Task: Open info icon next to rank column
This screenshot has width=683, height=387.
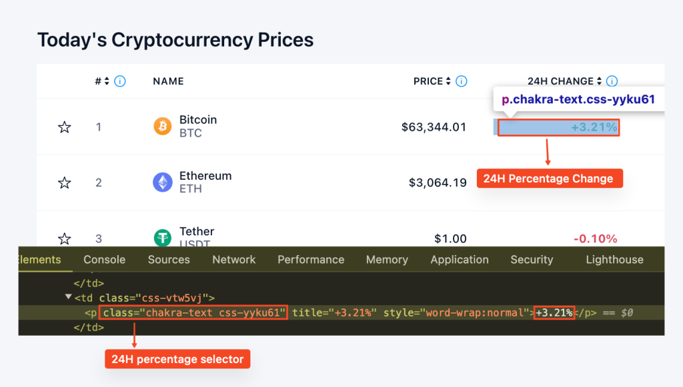Action: [x=120, y=81]
